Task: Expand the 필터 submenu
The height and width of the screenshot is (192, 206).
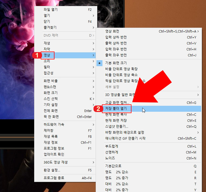Action: 66,67
